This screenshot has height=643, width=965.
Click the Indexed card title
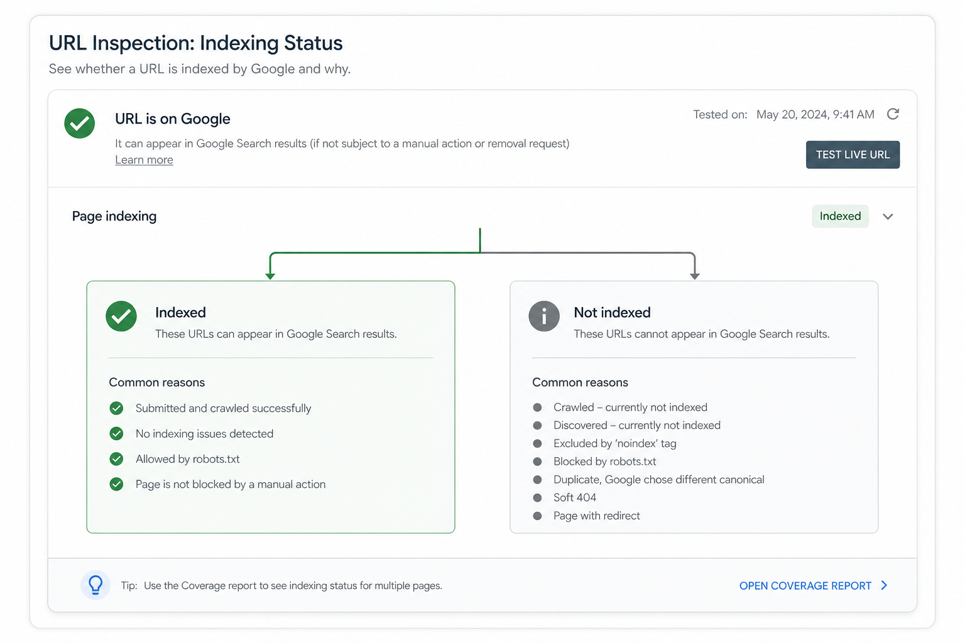click(180, 313)
